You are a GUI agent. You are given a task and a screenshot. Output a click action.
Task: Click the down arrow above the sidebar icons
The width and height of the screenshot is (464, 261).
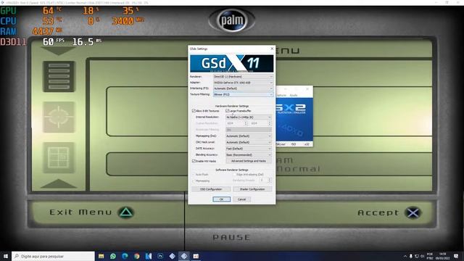[58, 51]
